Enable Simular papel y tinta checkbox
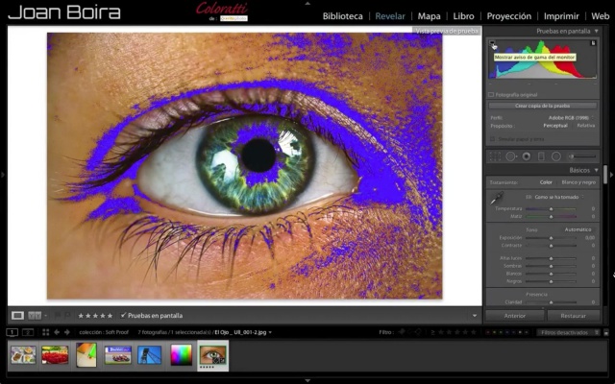This screenshot has width=615, height=384. (x=492, y=139)
